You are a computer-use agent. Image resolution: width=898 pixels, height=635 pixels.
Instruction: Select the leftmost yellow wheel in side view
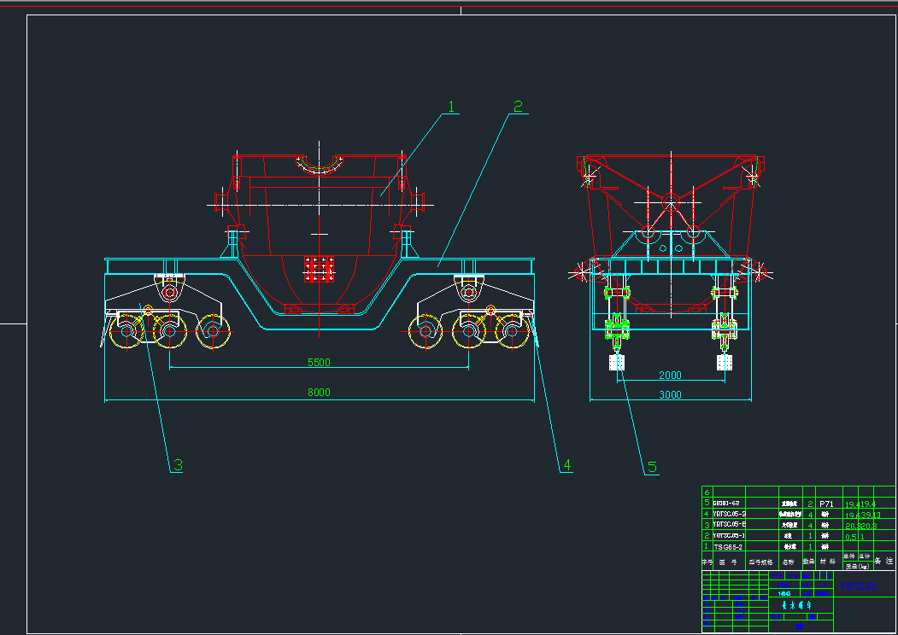coord(126,331)
